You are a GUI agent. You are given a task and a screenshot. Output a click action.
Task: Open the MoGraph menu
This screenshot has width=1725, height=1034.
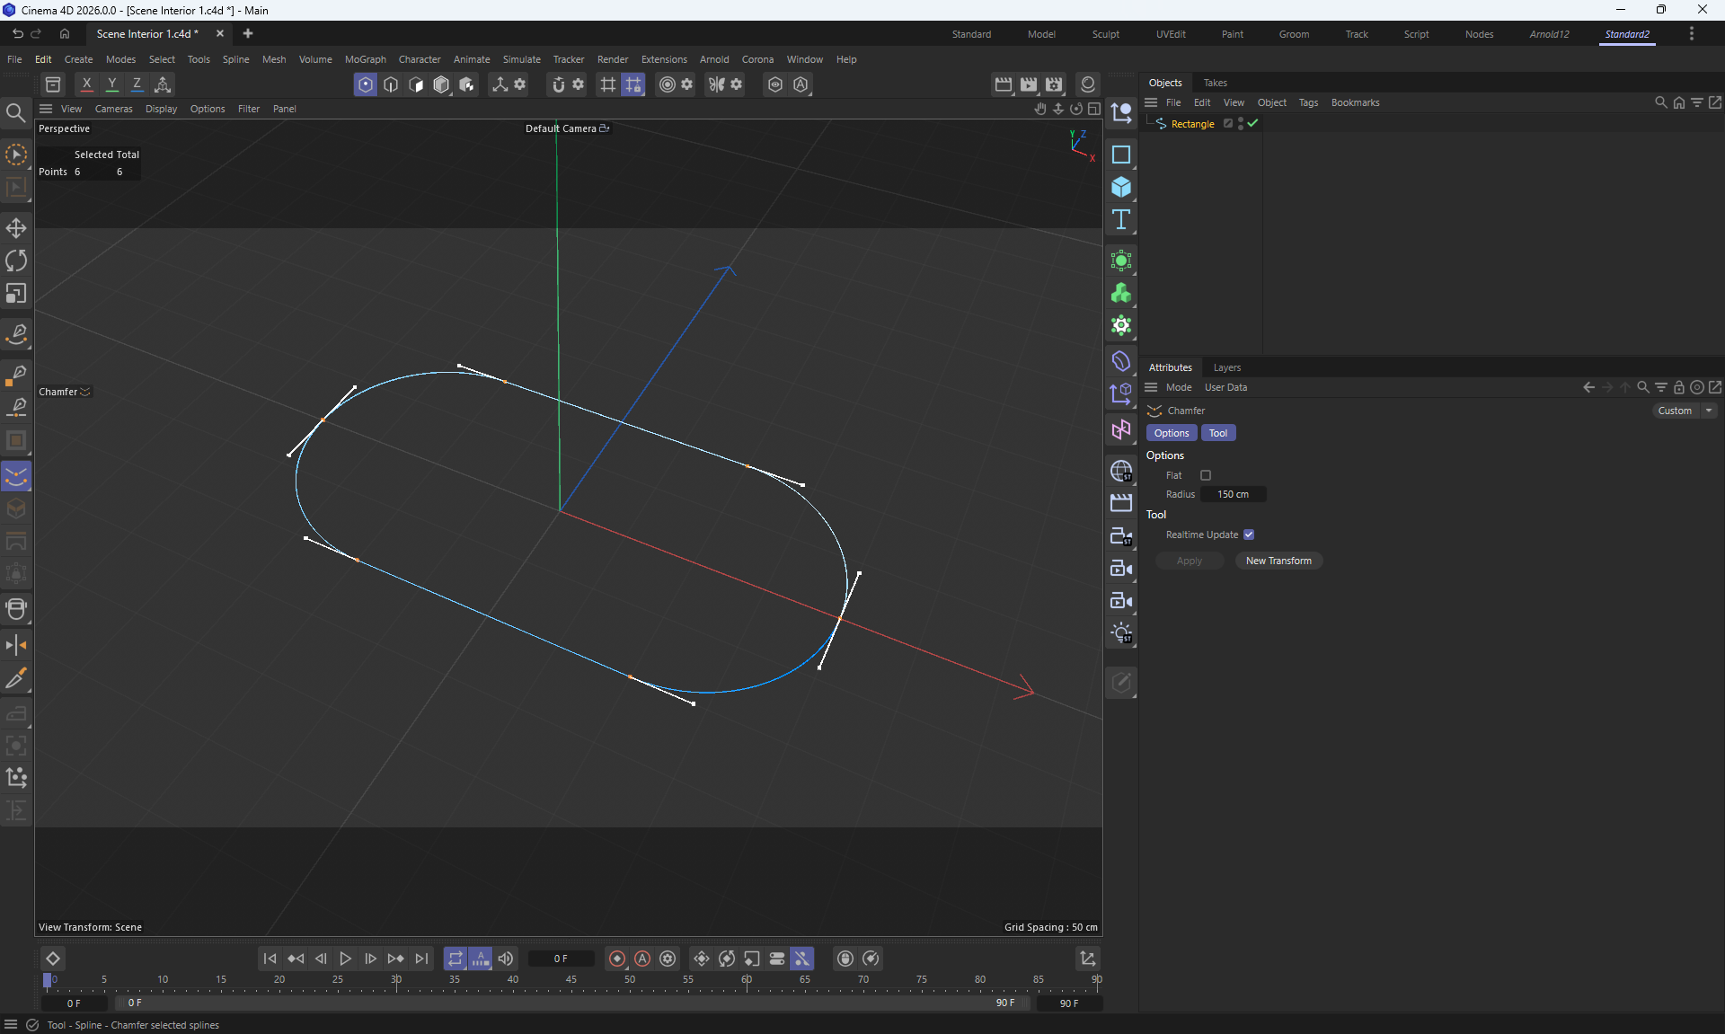click(x=365, y=59)
